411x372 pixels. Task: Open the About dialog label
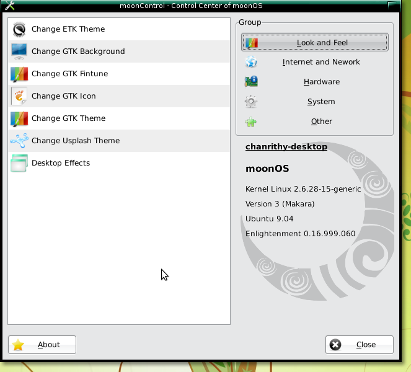pyautogui.click(x=49, y=345)
